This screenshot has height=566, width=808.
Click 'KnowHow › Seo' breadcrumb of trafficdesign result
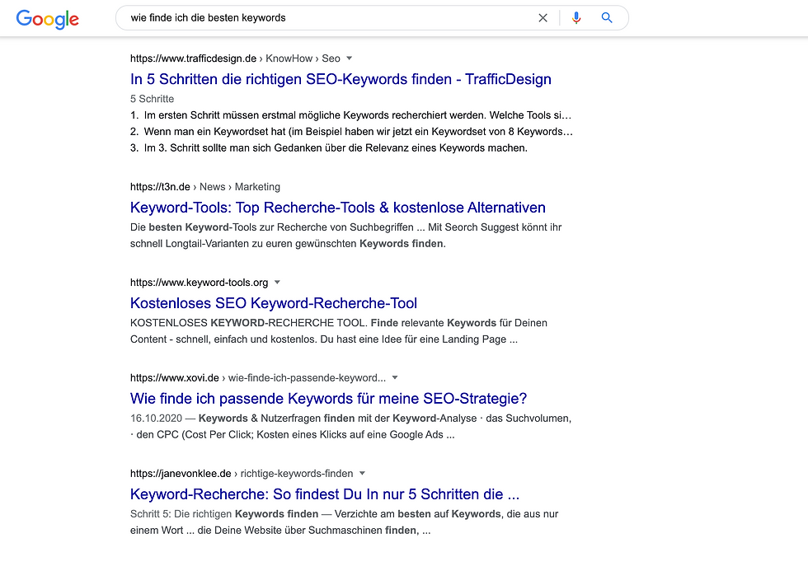pyautogui.click(x=303, y=58)
